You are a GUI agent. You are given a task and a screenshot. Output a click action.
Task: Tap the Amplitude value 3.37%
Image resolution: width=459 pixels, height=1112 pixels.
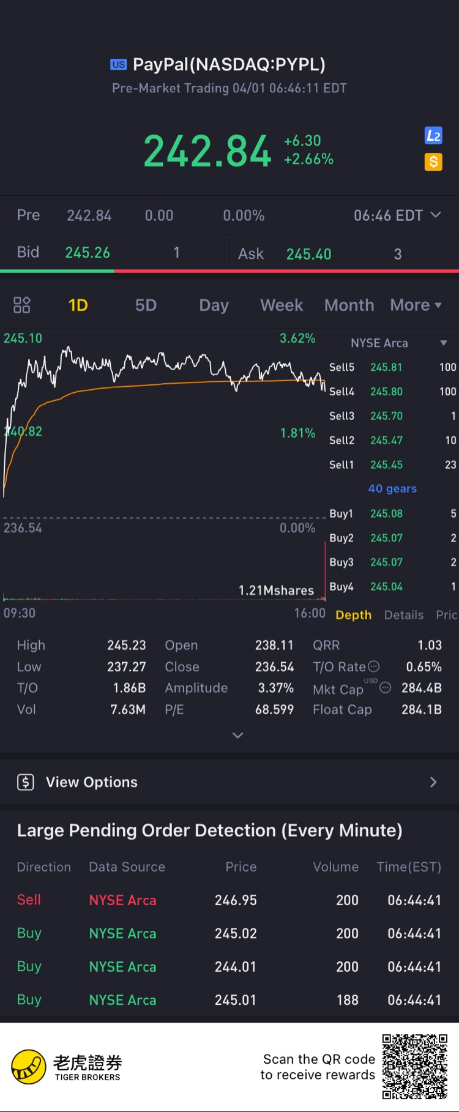(275, 688)
